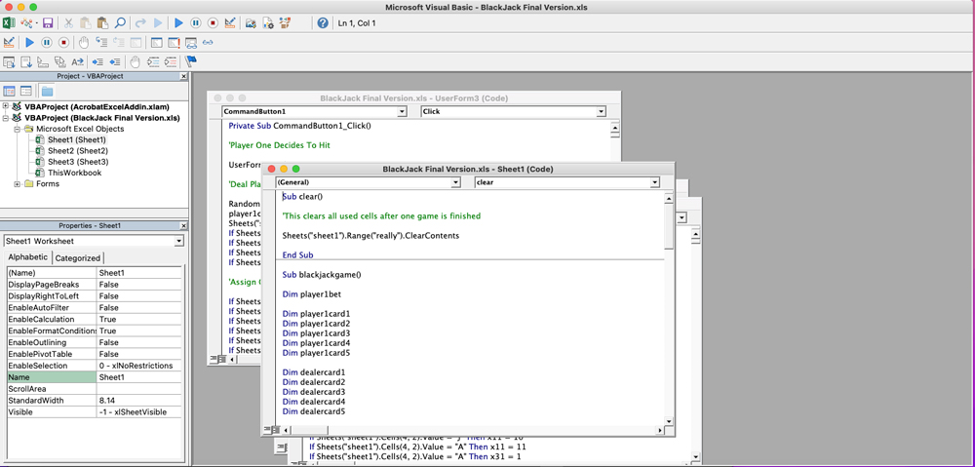
Task: Open the Sheet1 Worksheet properties dropdown
Action: pyautogui.click(x=178, y=241)
